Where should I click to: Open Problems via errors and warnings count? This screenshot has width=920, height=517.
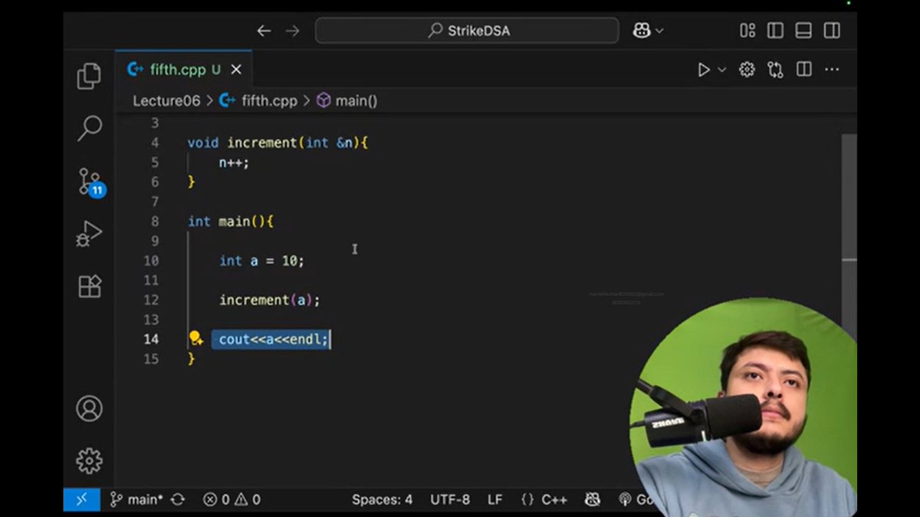232,499
